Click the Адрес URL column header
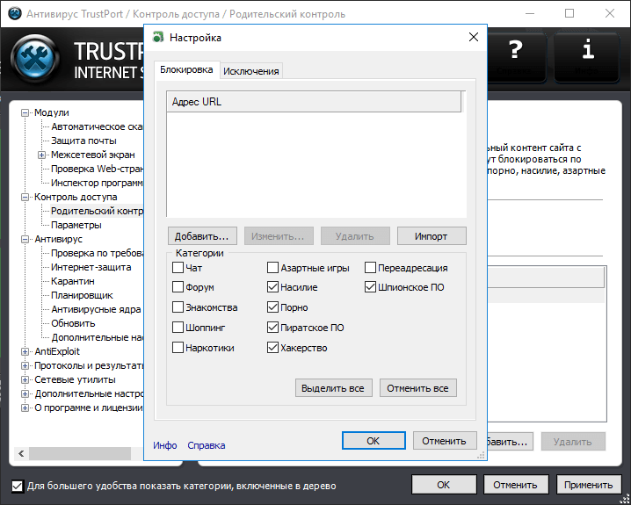This screenshot has width=631, height=505. click(314, 102)
